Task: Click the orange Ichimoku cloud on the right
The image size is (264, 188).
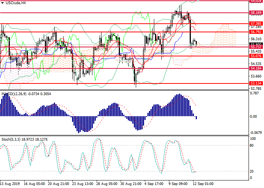Action: (226, 36)
